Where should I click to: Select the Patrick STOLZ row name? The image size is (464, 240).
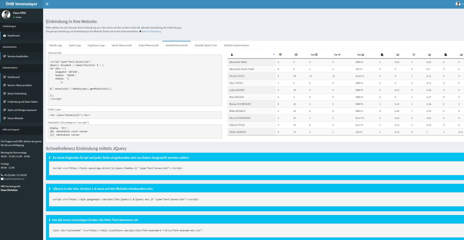click(237, 125)
